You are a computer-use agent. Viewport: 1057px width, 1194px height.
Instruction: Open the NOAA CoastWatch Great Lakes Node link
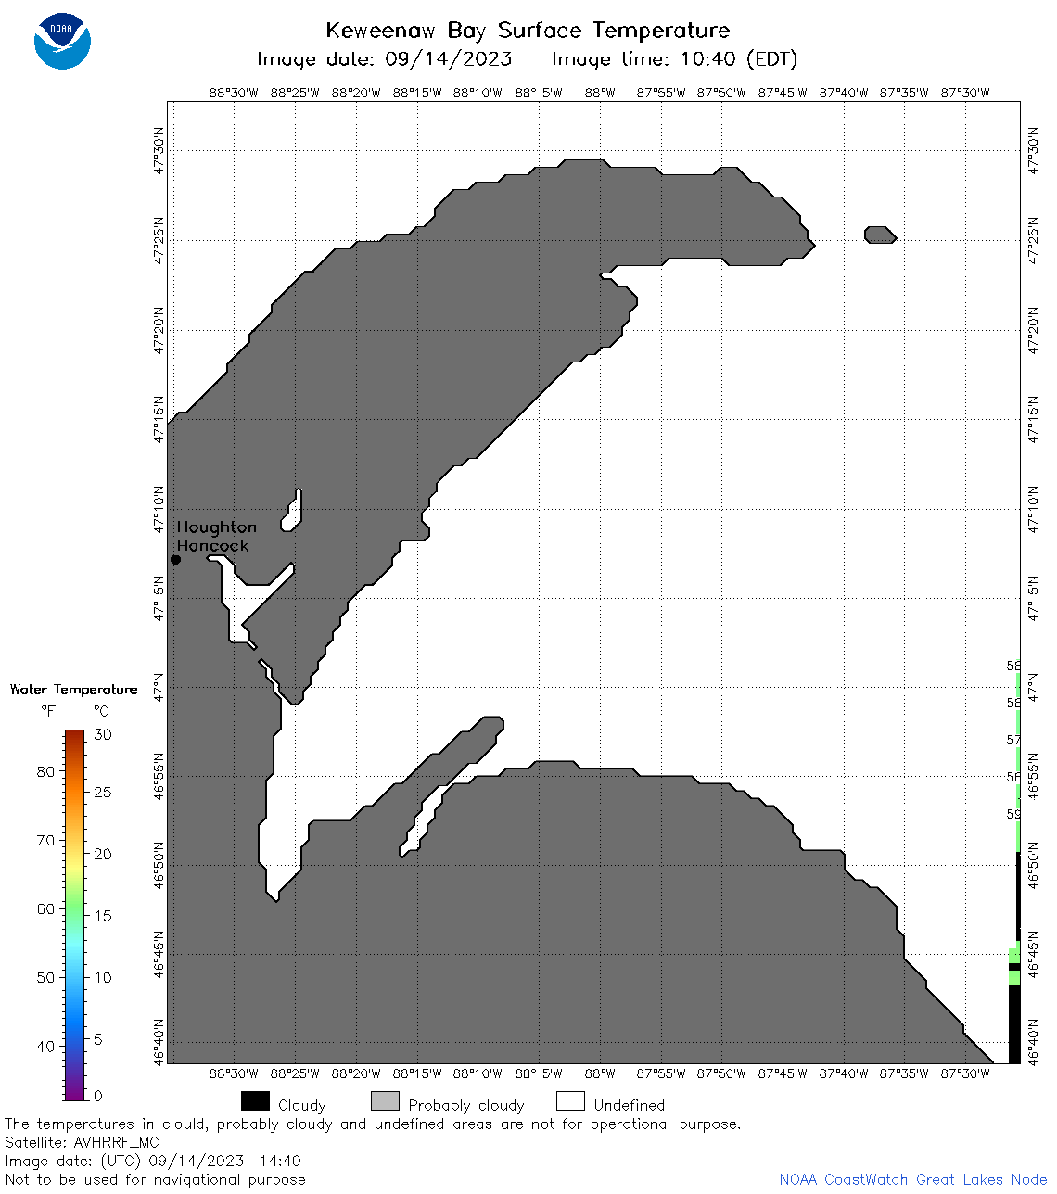[x=913, y=1179]
